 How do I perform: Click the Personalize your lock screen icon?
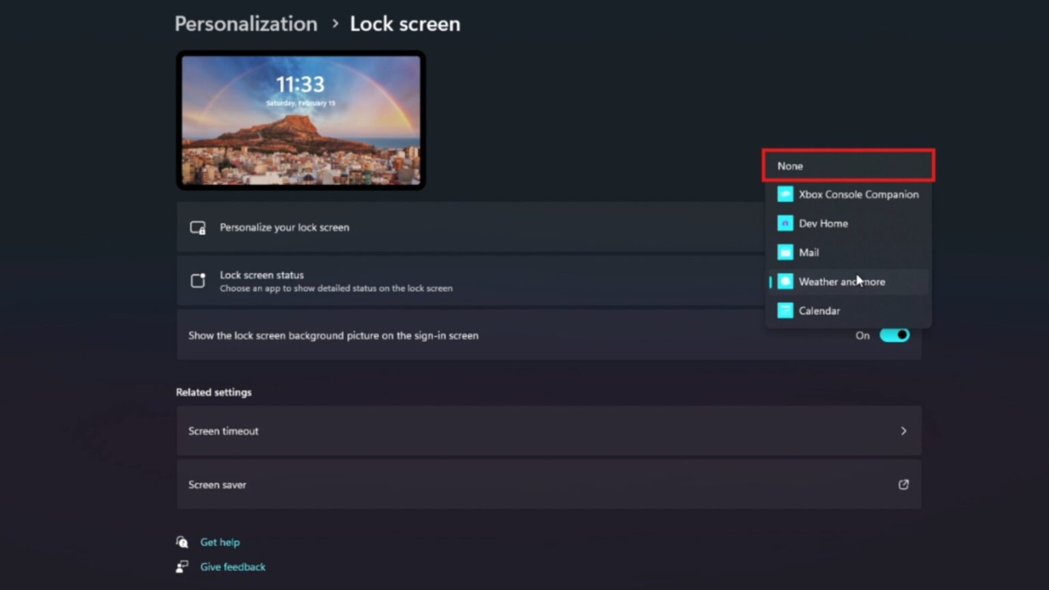pos(197,227)
